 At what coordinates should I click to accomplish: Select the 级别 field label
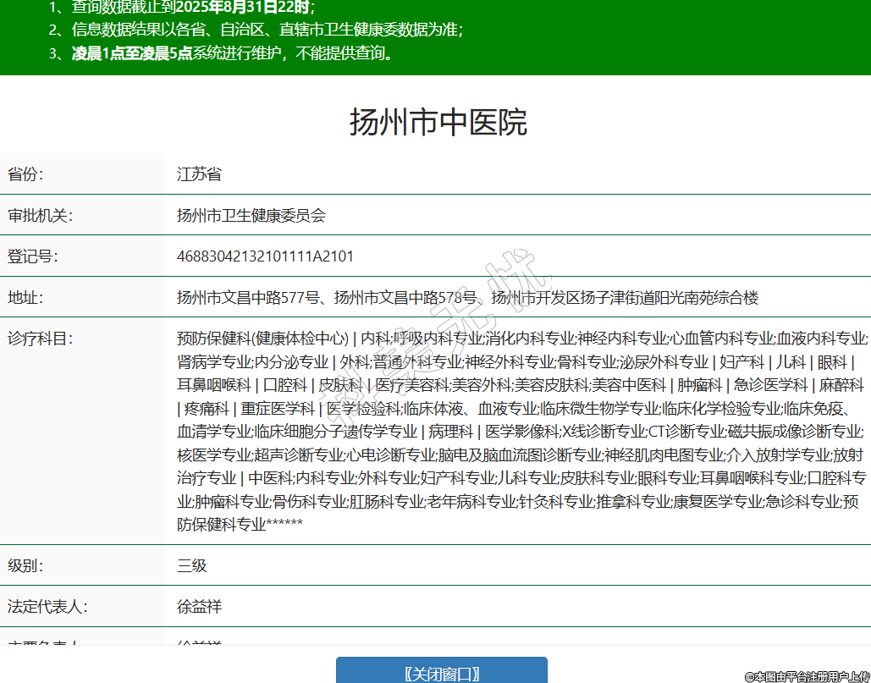(25, 565)
